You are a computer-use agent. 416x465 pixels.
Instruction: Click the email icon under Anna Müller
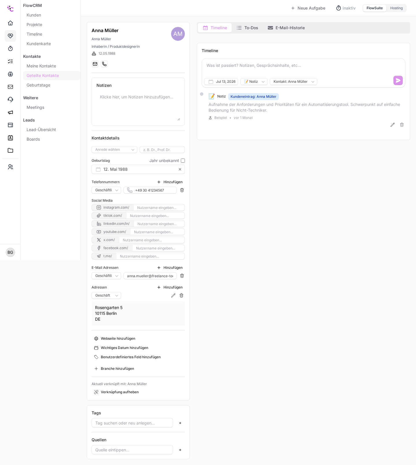(x=95, y=64)
